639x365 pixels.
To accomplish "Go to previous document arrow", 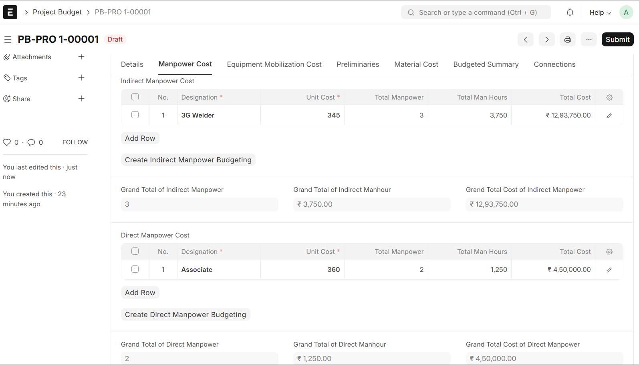I will (525, 40).
